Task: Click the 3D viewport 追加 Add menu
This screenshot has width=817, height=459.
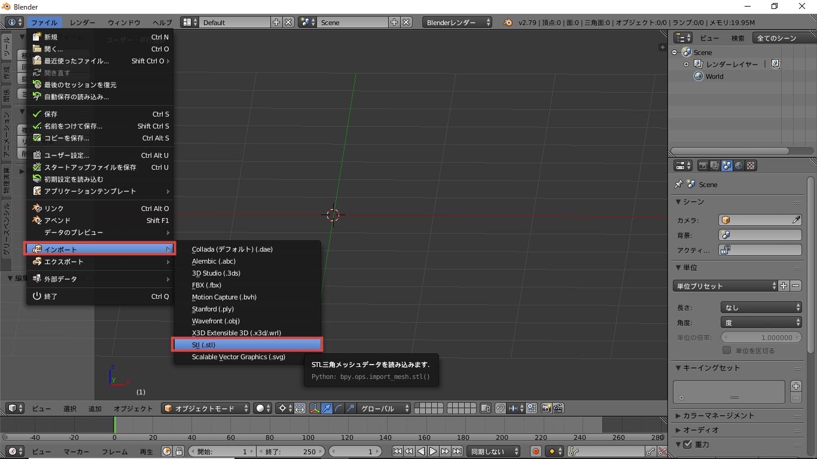Action: (95, 409)
